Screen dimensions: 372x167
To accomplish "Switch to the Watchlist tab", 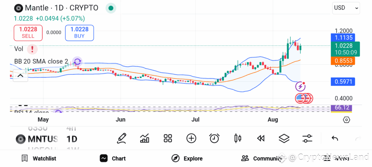I will pos(39,158).
